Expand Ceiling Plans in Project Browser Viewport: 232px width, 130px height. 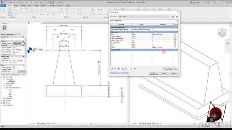pyautogui.click(x=4, y=83)
